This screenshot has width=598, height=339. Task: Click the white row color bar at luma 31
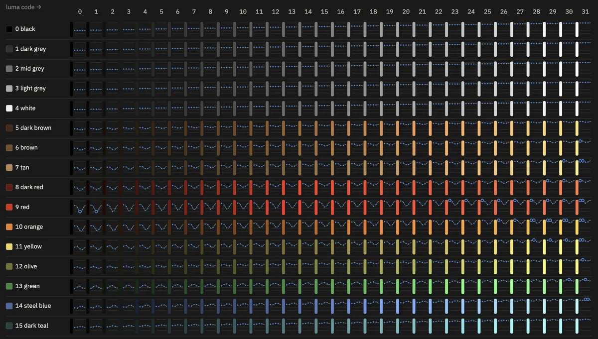[577, 108]
